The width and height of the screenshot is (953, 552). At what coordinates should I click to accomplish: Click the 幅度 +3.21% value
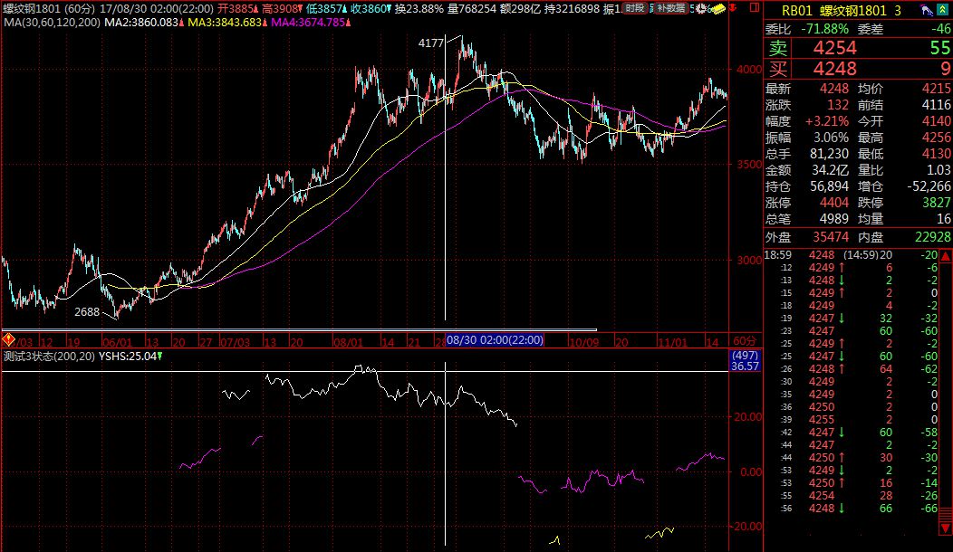coord(826,121)
